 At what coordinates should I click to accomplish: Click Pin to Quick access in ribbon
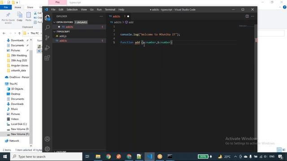[8, 18]
